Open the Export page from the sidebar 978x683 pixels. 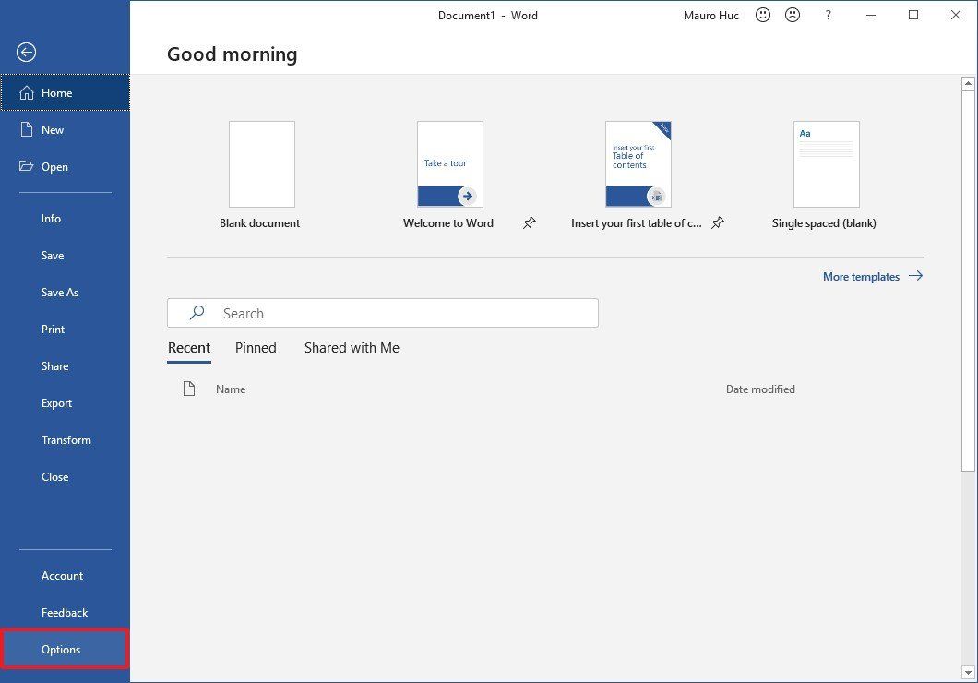click(56, 402)
